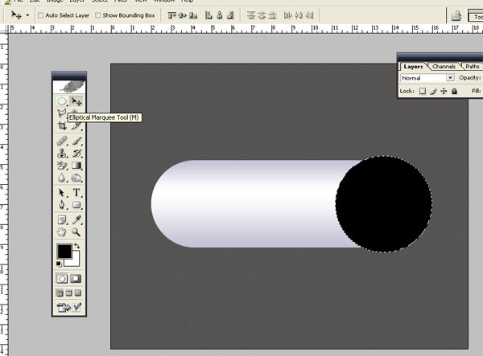Select the Eyedropper tool
Screen dimensions: 483x356
(76, 220)
